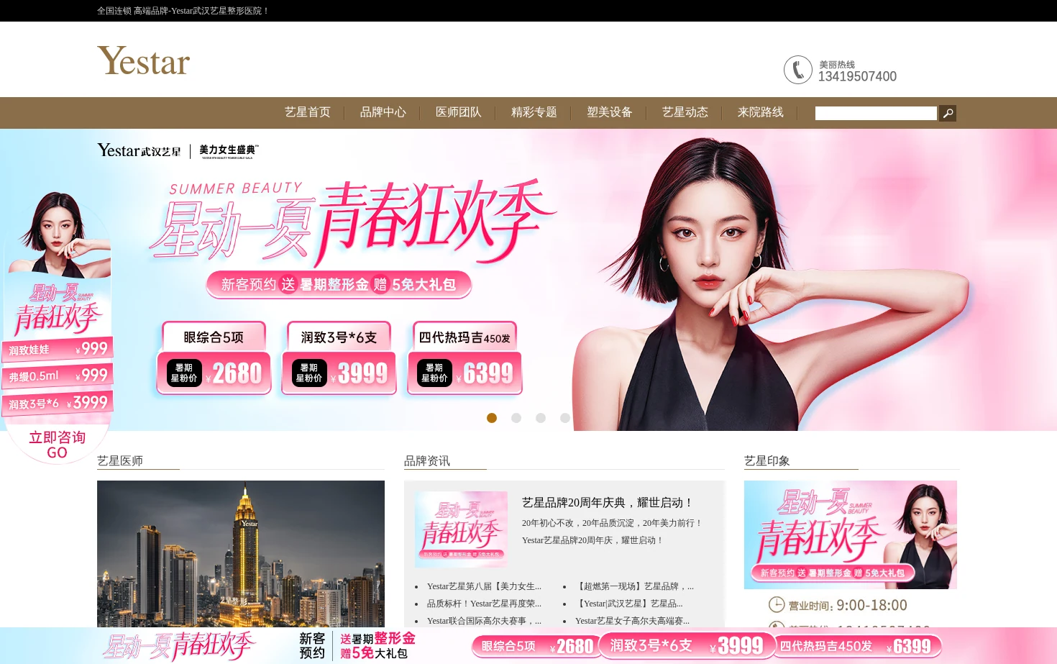Open the 精彩专题 menu item

coord(534,112)
